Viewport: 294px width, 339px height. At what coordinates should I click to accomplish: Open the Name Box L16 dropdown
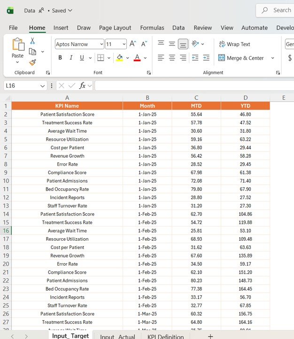pyautogui.click(x=42, y=86)
